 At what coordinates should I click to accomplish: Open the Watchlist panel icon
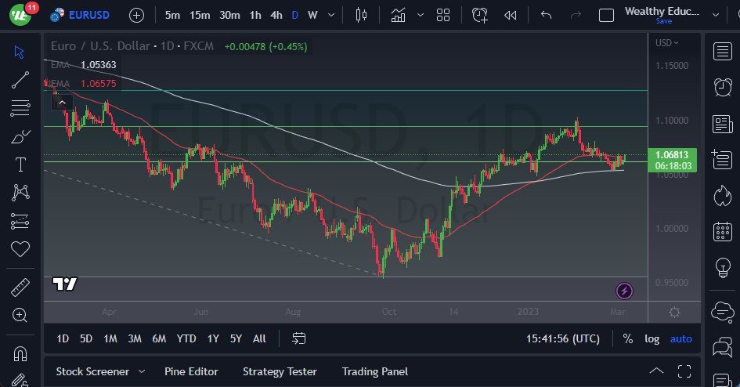pyautogui.click(x=723, y=52)
